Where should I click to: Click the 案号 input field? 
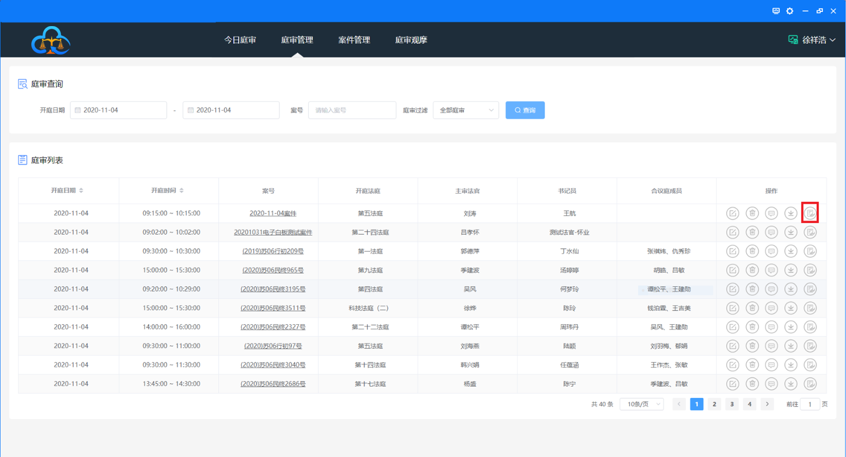[352, 110]
